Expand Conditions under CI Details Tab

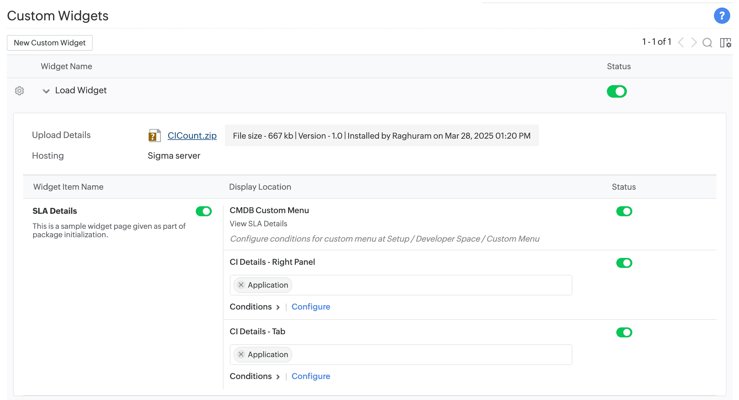(278, 377)
